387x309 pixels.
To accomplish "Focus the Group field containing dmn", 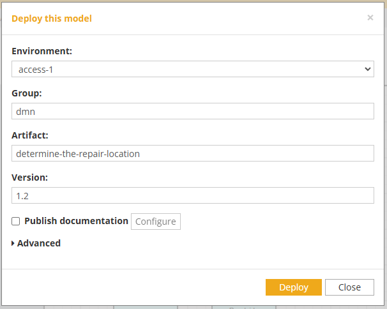I will (x=193, y=111).
